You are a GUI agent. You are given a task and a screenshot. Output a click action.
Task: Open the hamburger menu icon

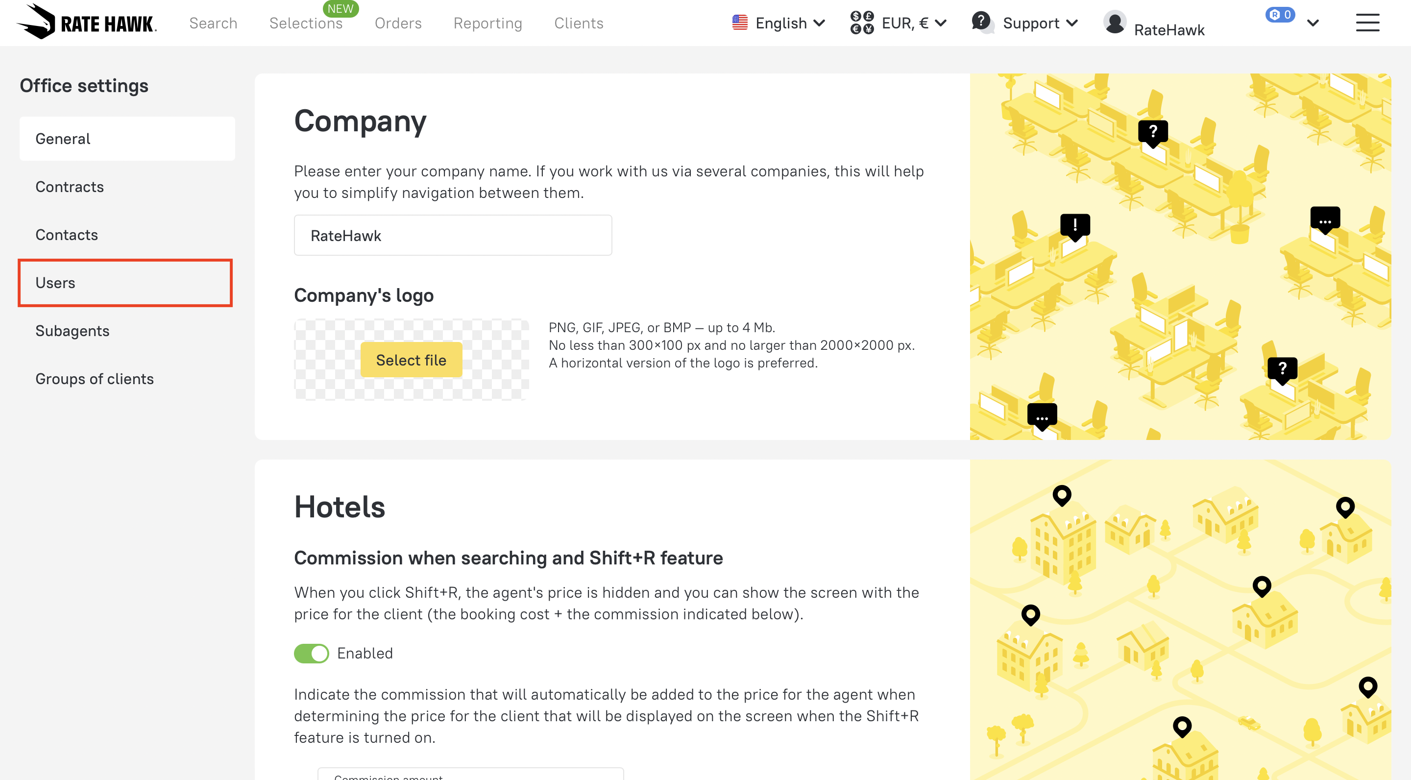coord(1367,23)
